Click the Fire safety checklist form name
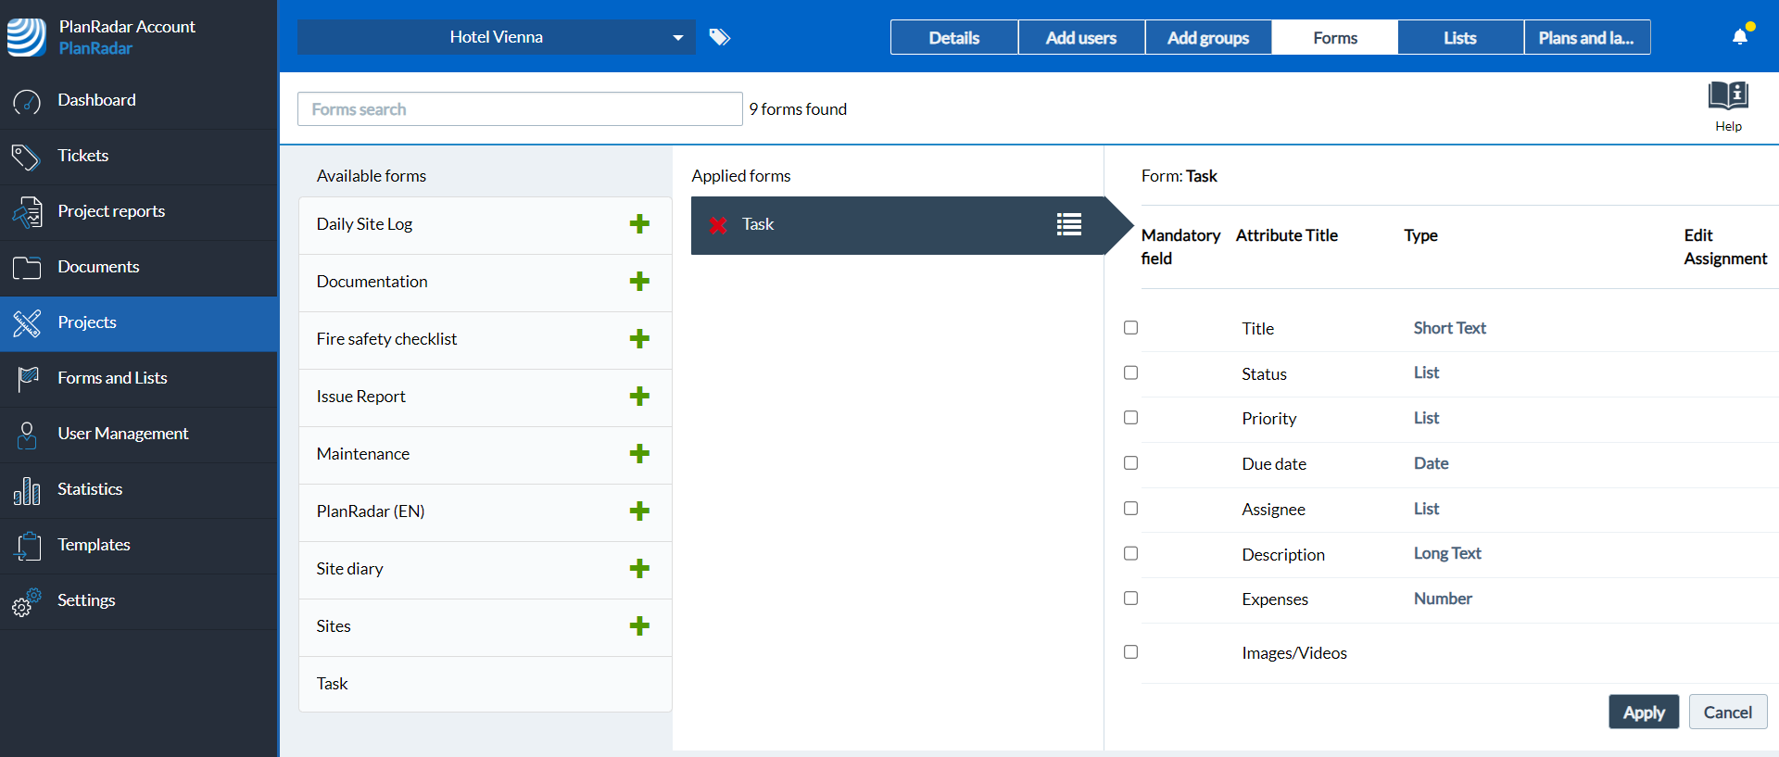 (x=386, y=339)
